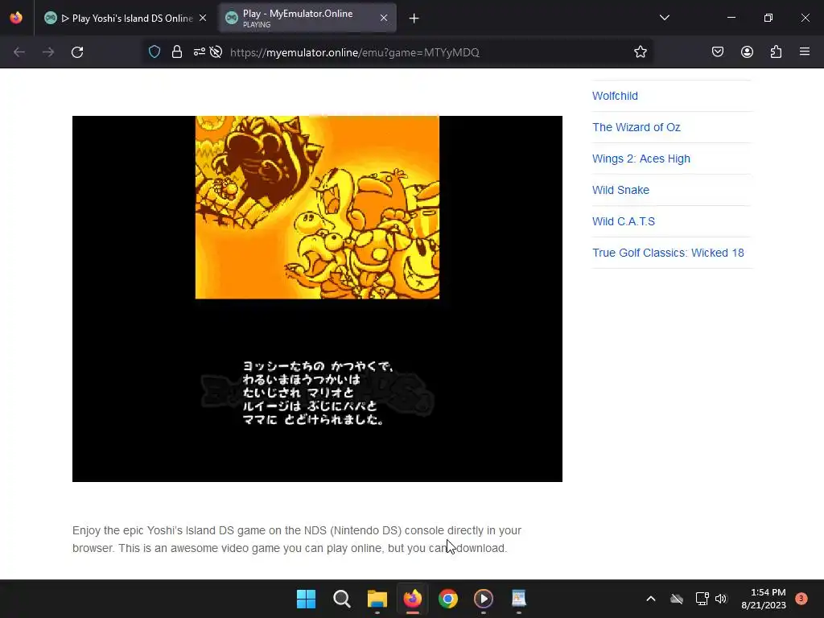This screenshot has width=824, height=618.
Task: Go back to previous page
Action: click(x=19, y=52)
